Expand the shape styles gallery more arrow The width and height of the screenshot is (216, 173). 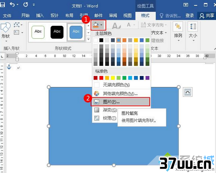click(x=88, y=39)
